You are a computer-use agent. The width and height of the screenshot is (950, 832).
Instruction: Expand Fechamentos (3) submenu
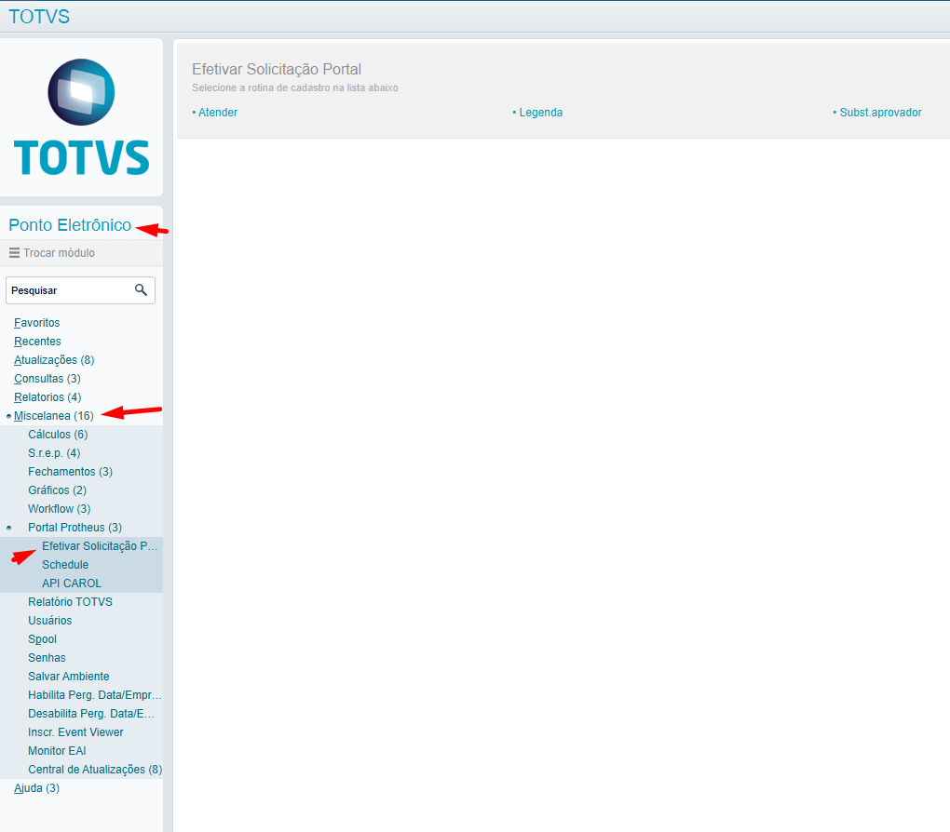click(x=70, y=472)
